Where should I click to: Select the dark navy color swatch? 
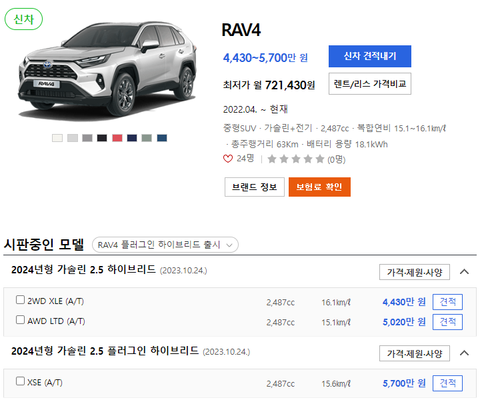click(132, 138)
